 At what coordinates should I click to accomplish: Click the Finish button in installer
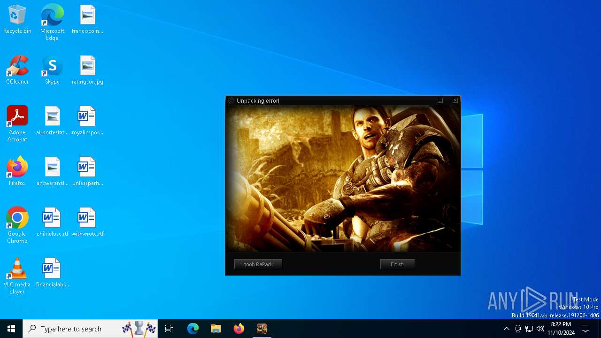click(397, 264)
